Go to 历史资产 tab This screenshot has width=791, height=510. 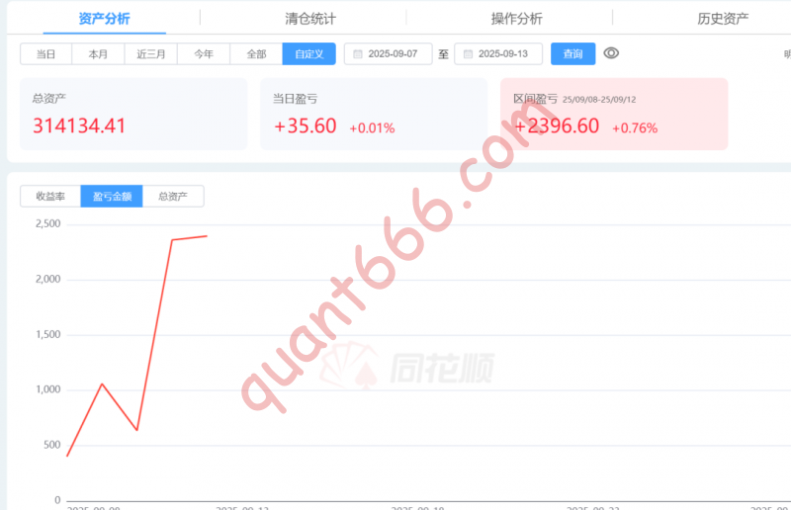click(723, 19)
